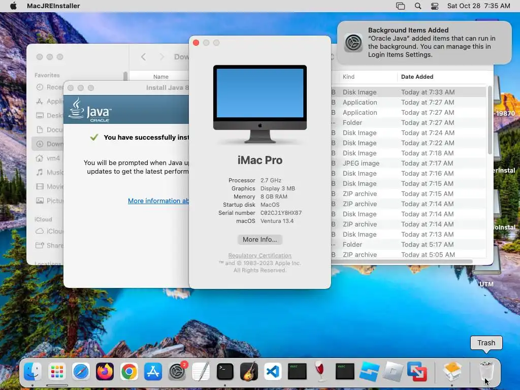Launch Visual Studio Code from the Dock
Screen dimensions: 520x390
[273, 371]
